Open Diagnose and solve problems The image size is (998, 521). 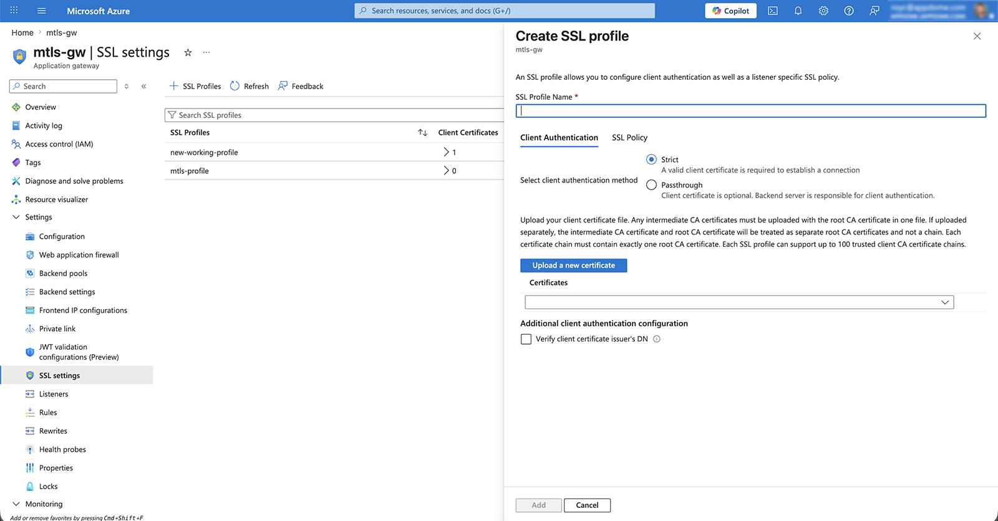(x=74, y=181)
